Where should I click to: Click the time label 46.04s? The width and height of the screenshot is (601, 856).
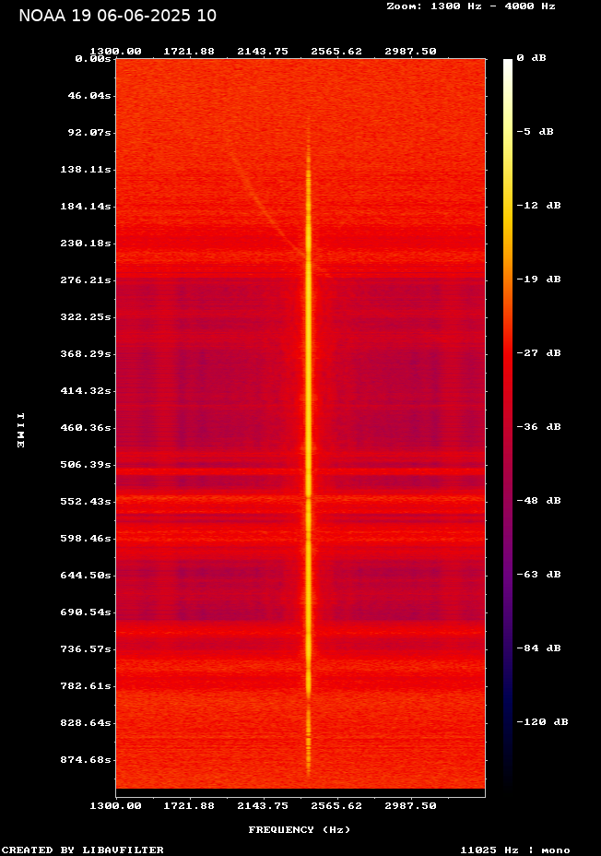pos(88,96)
